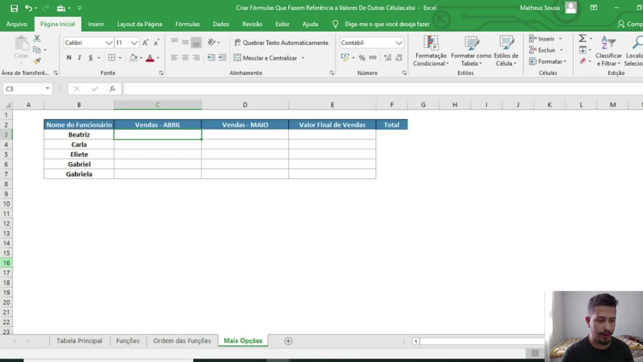Toggle center horizontal alignment
This screenshot has height=362, width=643.
point(185,58)
